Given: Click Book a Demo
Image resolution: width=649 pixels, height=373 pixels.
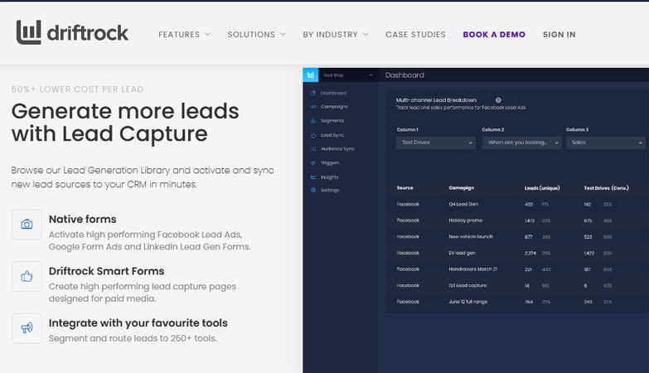Looking at the screenshot, I should coord(494,35).
